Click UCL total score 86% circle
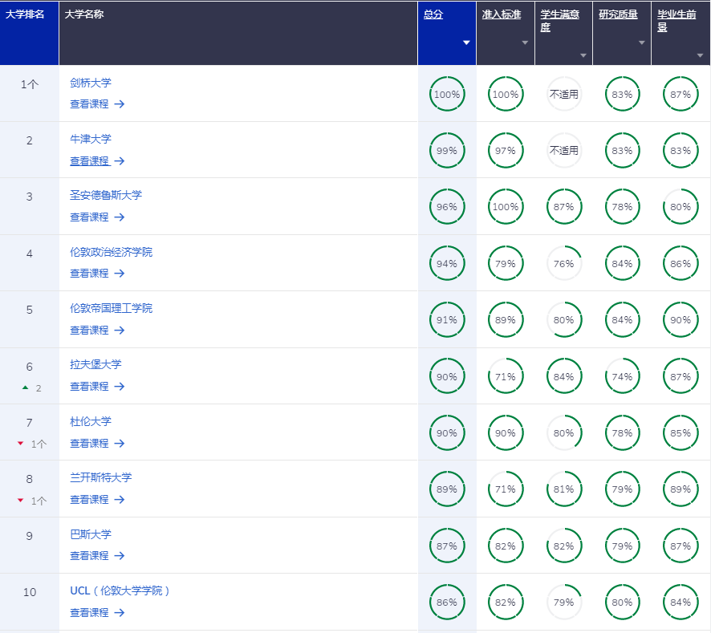 pyautogui.click(x=447, y=603)
